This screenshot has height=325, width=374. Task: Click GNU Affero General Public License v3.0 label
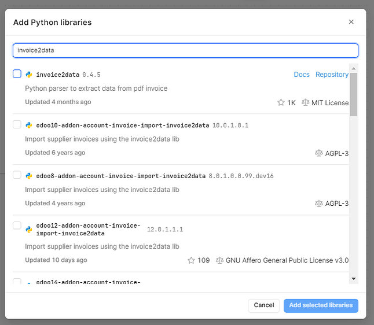click(287, 260)
